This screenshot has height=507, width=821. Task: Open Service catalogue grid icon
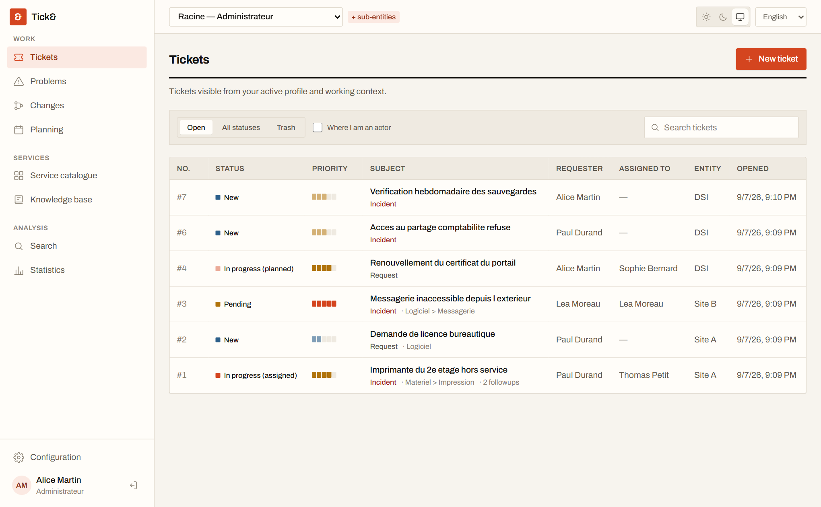(x=19, y=175)
